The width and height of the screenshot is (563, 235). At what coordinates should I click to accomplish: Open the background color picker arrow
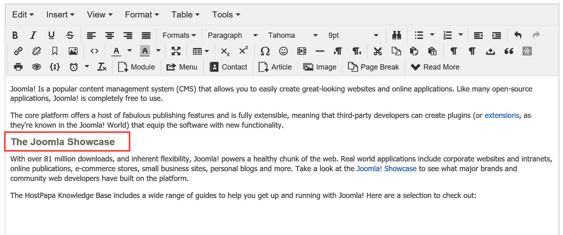(x=158, y=51)
